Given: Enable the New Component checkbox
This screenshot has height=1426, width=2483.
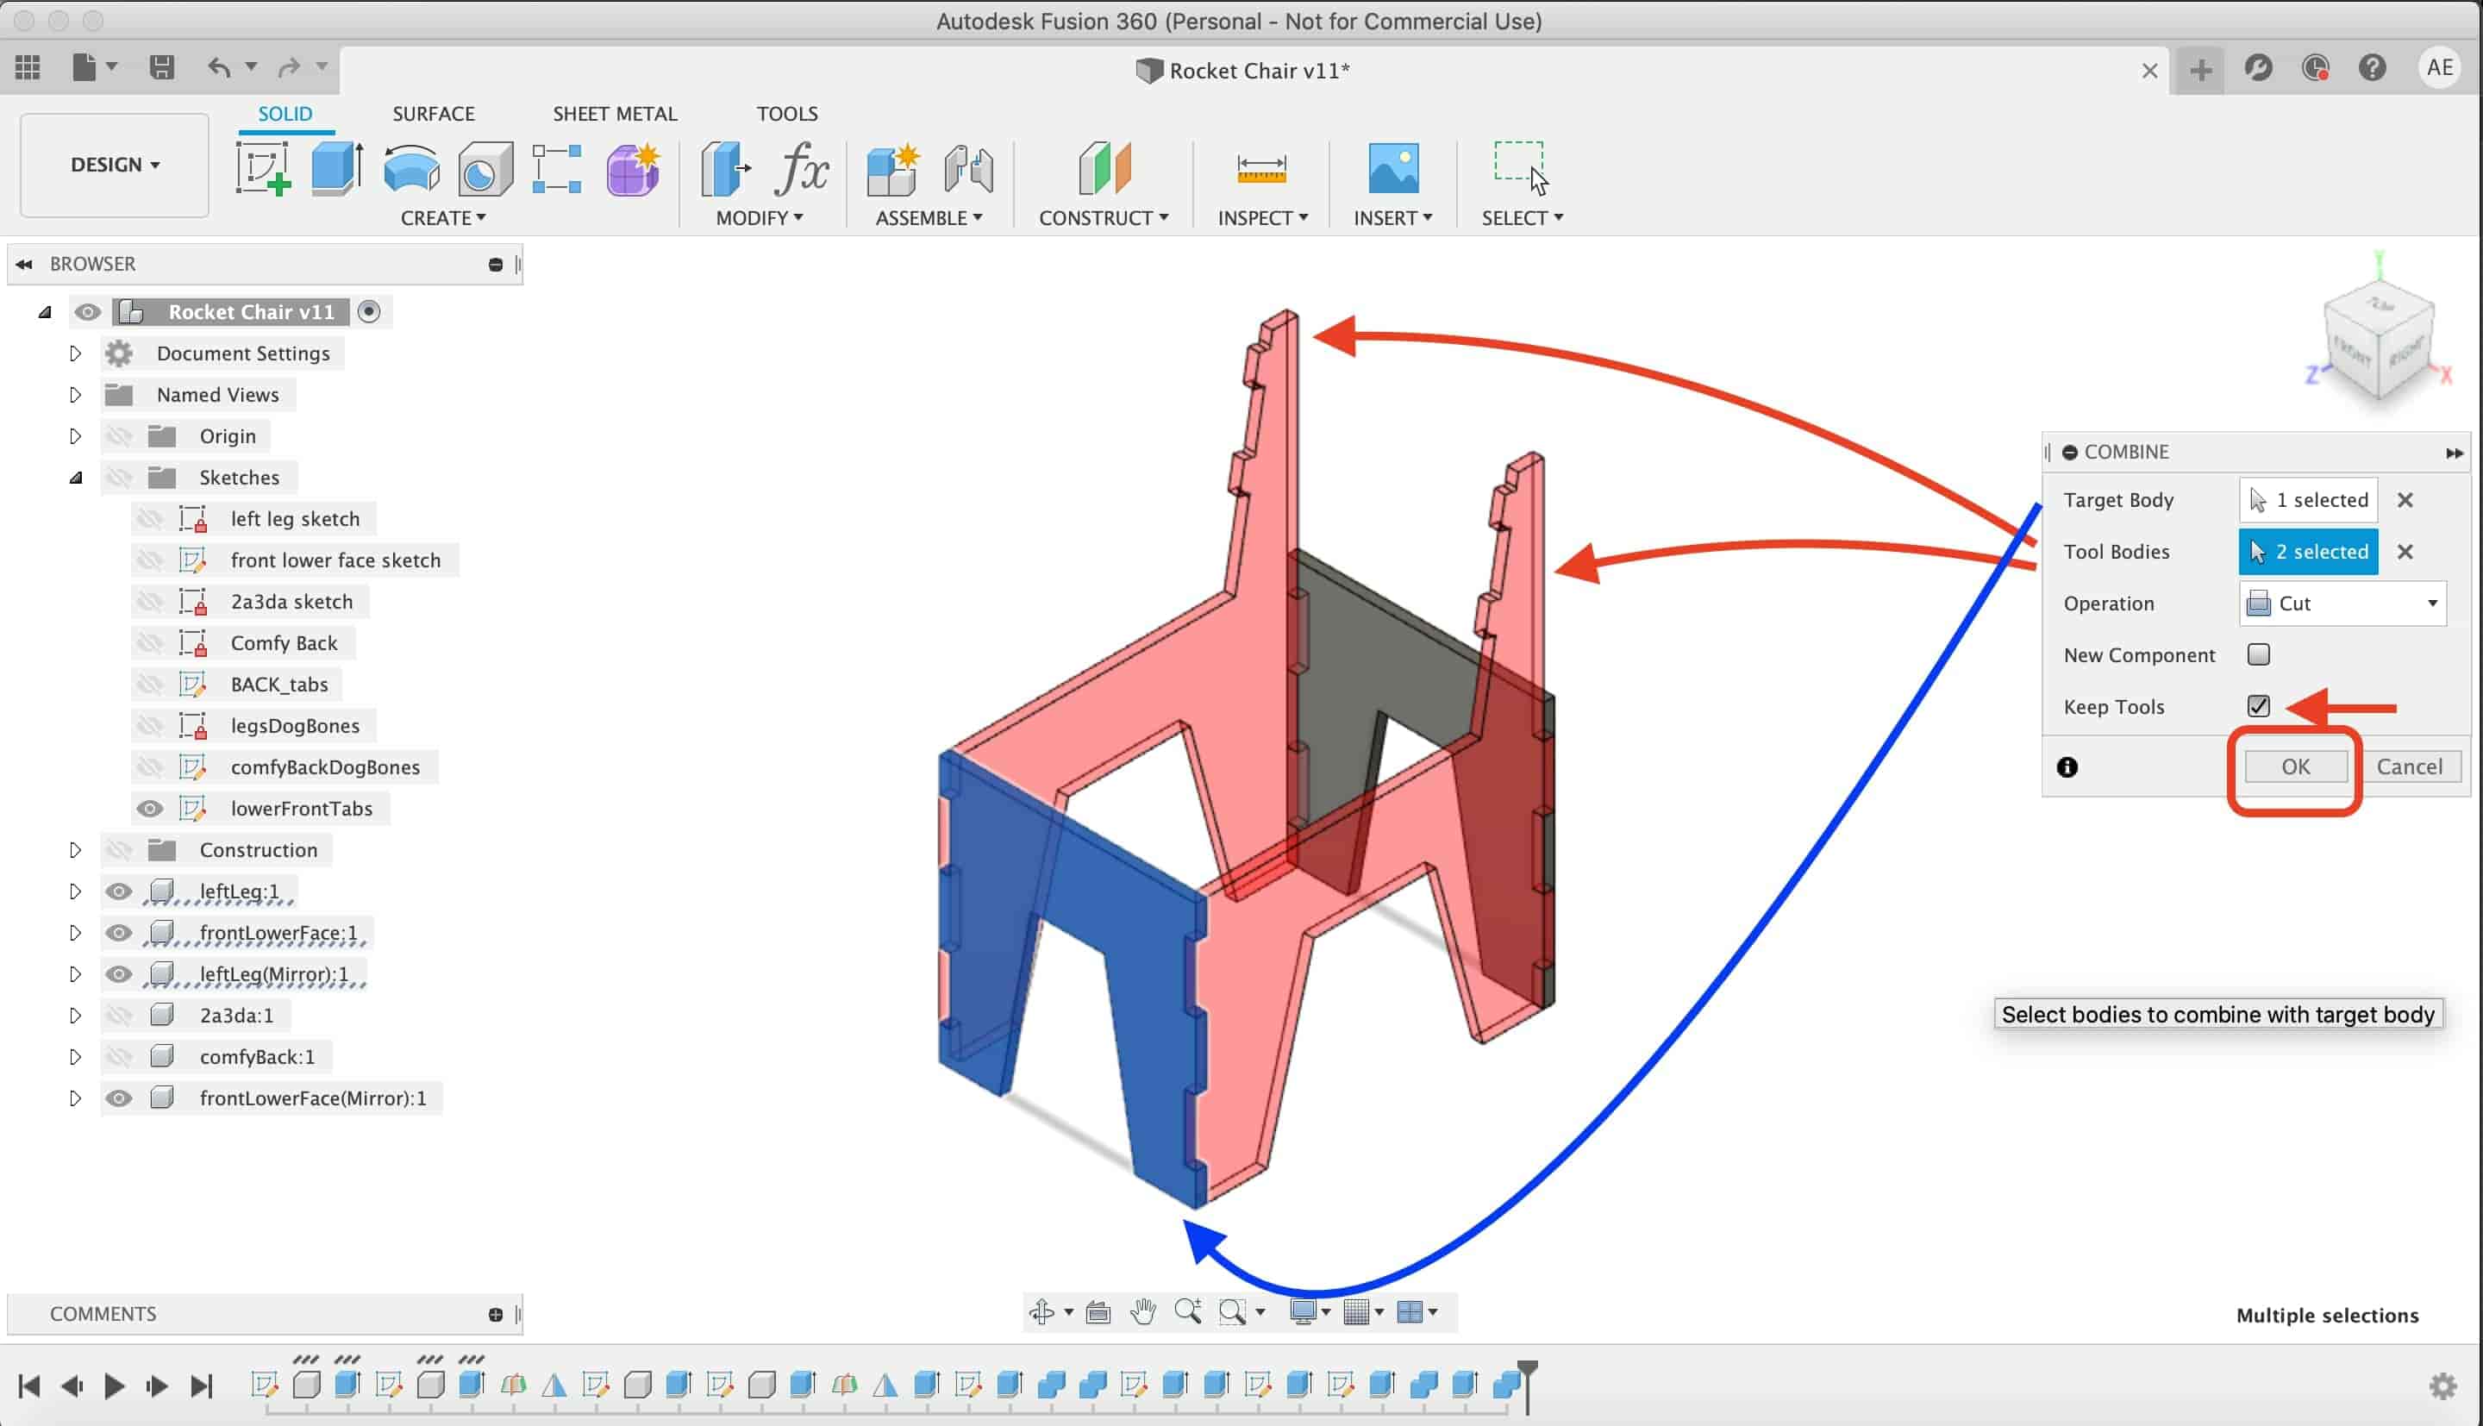Looking at the screenshot, I should click(2259, 654).
